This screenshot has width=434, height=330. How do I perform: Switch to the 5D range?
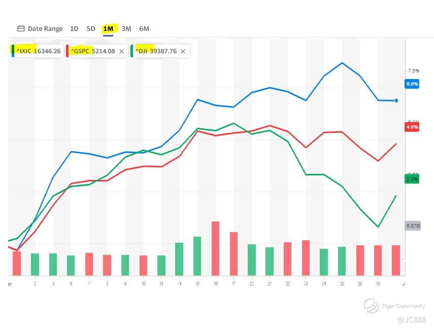pos(91,29)
